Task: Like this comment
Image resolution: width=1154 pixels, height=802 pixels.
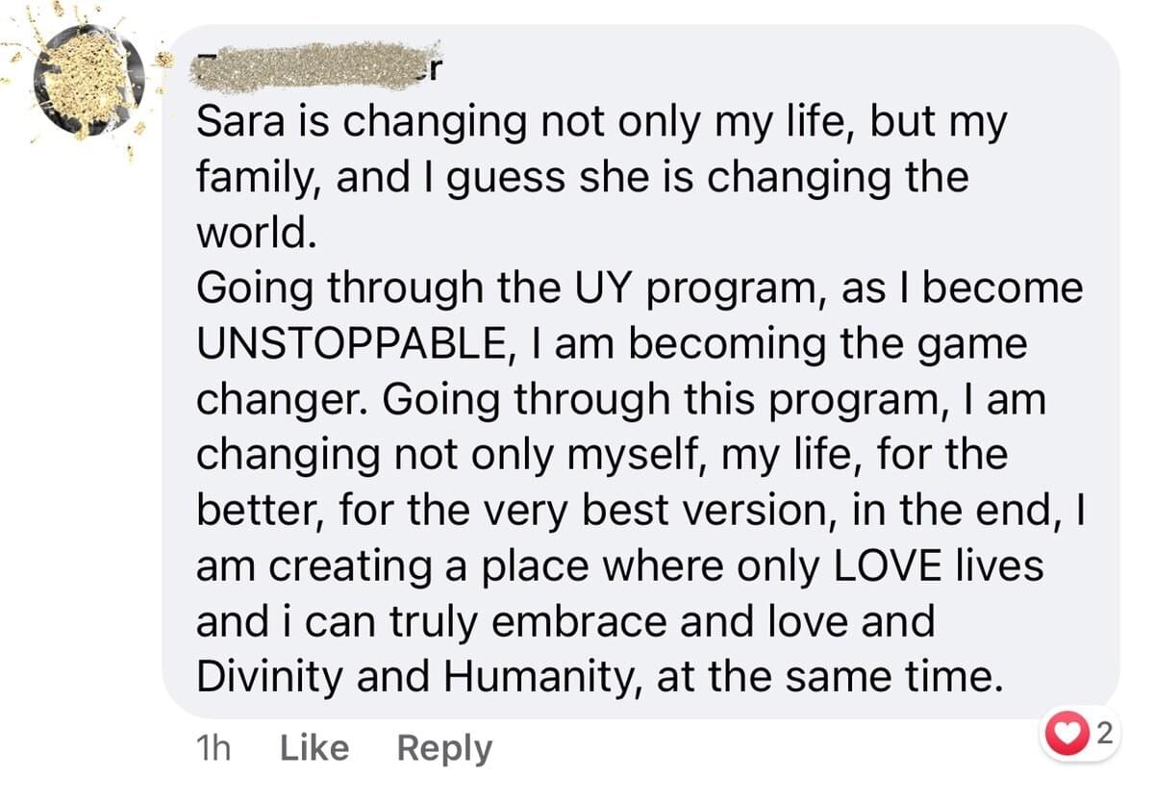Action: (314, 748)
